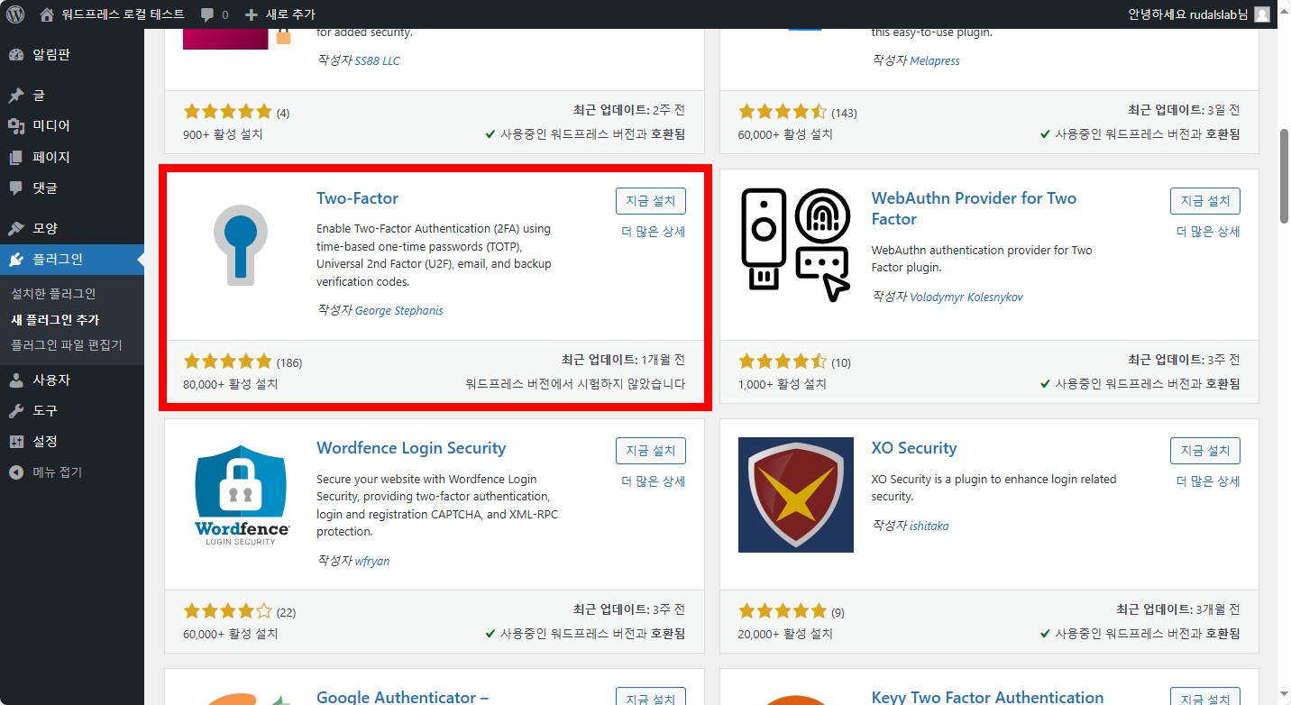Open author George Stephanis link
This screenshot has width=1291, height=705.
[x=398, y=310]
